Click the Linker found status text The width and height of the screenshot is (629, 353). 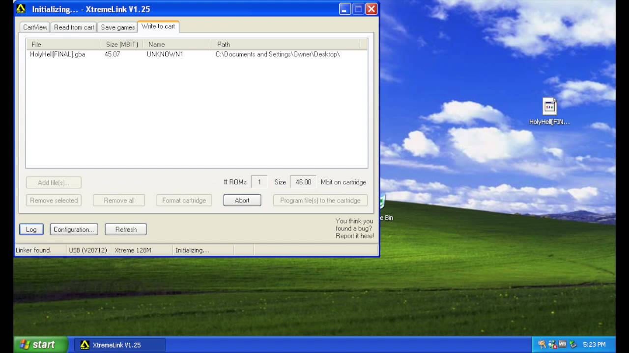pos(33,250)
